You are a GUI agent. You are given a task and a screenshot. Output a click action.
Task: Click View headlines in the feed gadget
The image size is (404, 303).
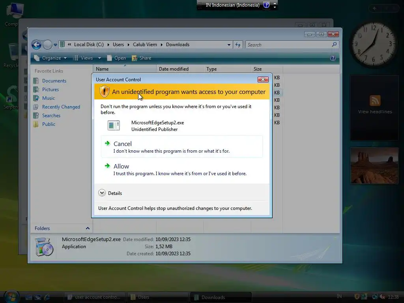(x=375, y=112)
